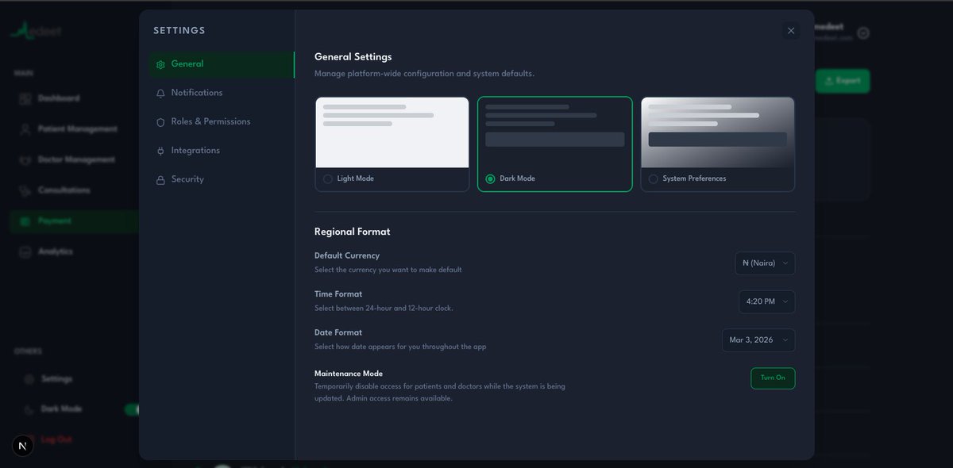Click the Light Mode preview thumbnail
This screenshot has width=953, height=468.
tap(392, 132)
